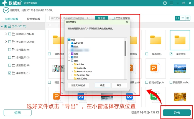
Task: Close the 浏览文件夹 dialog
Action: click(x=127, y=22)
